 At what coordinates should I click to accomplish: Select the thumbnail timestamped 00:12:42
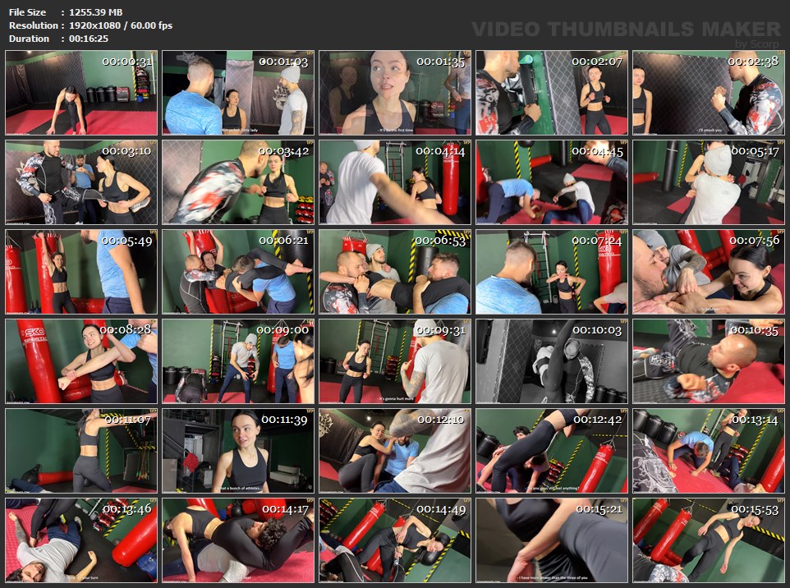point(552,451)
